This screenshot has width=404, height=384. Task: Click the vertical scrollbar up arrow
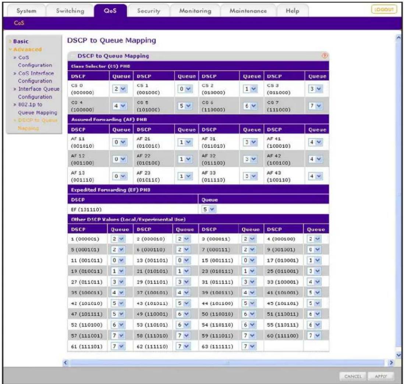point(398,38)
